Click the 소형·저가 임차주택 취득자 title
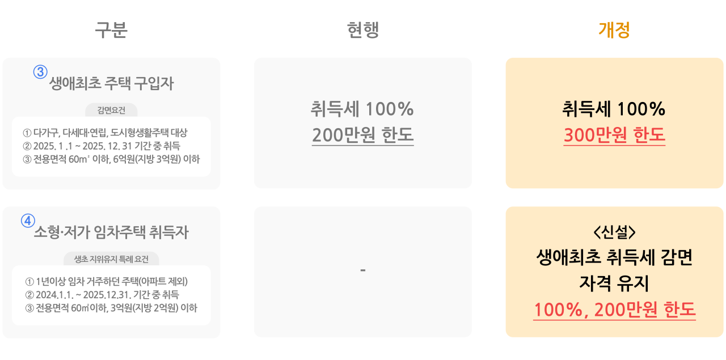The image size is (726, 360). pyautogui.click(x=111, y=232)
